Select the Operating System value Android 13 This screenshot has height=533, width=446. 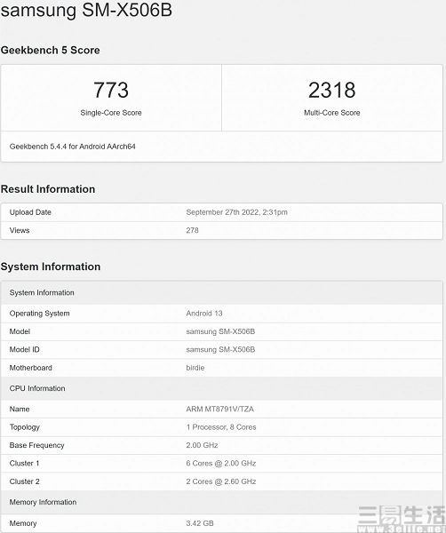pos(204,314)
